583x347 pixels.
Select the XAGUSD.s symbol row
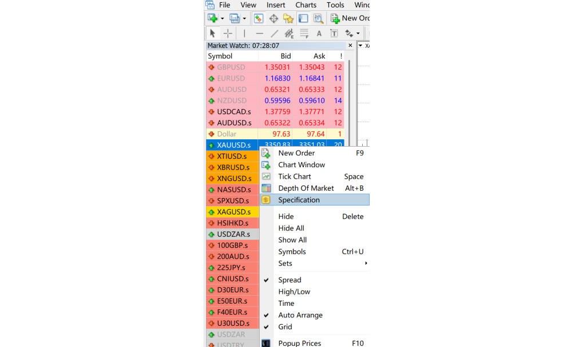pyautogui.click(x=233, y=212)
